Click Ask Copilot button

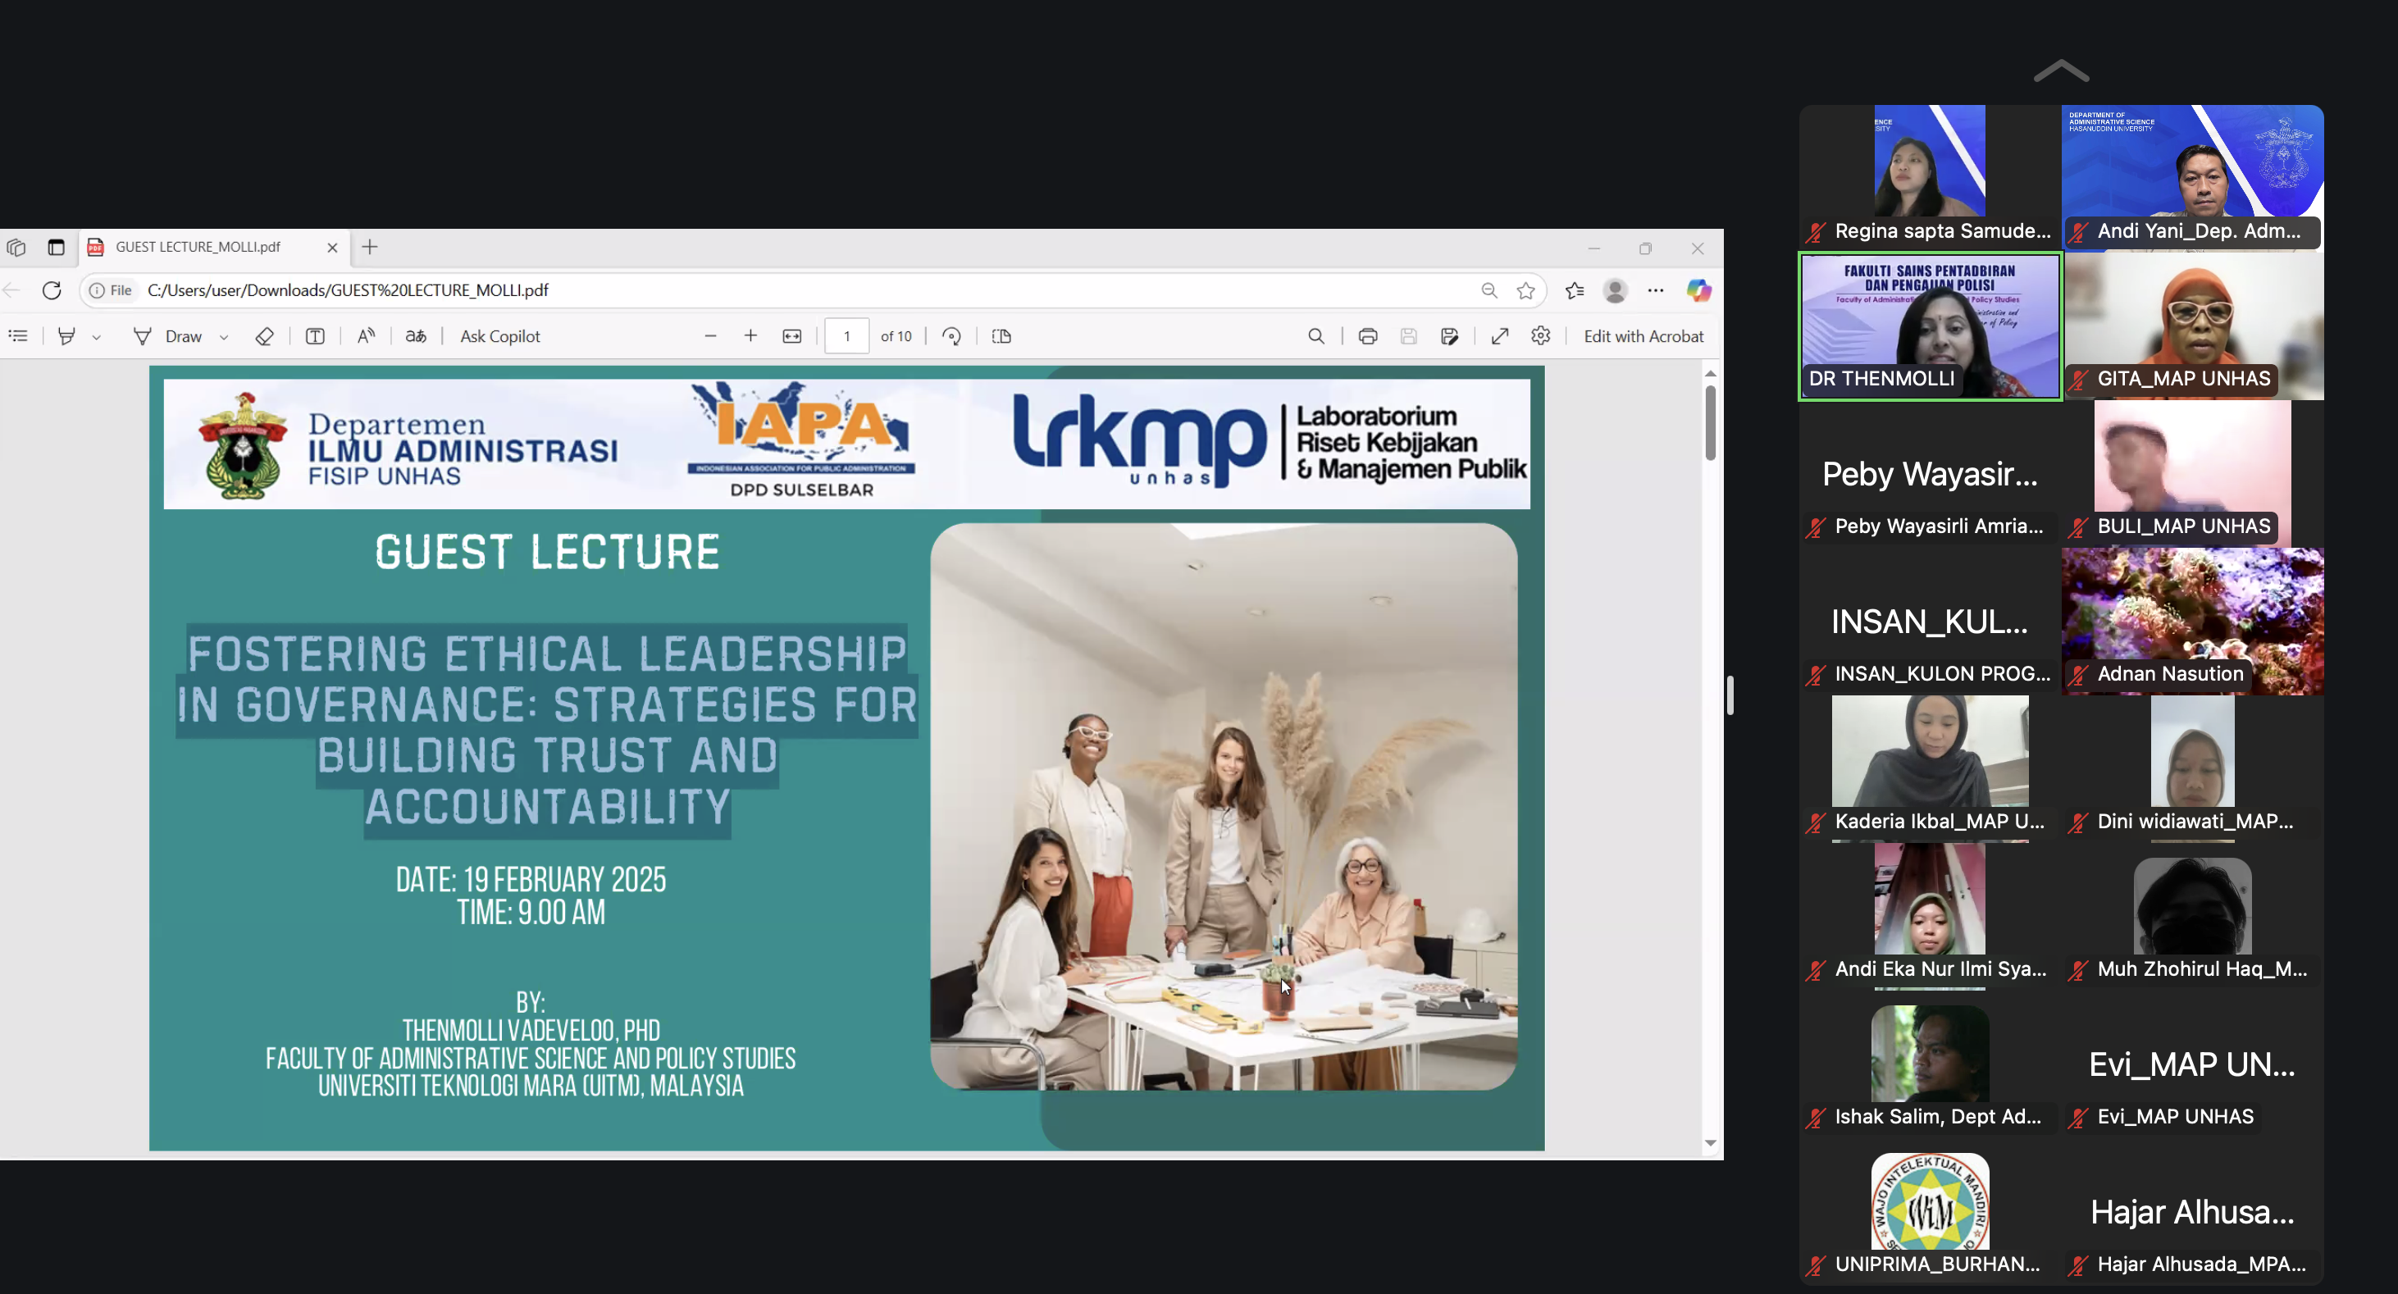(500, 336)
